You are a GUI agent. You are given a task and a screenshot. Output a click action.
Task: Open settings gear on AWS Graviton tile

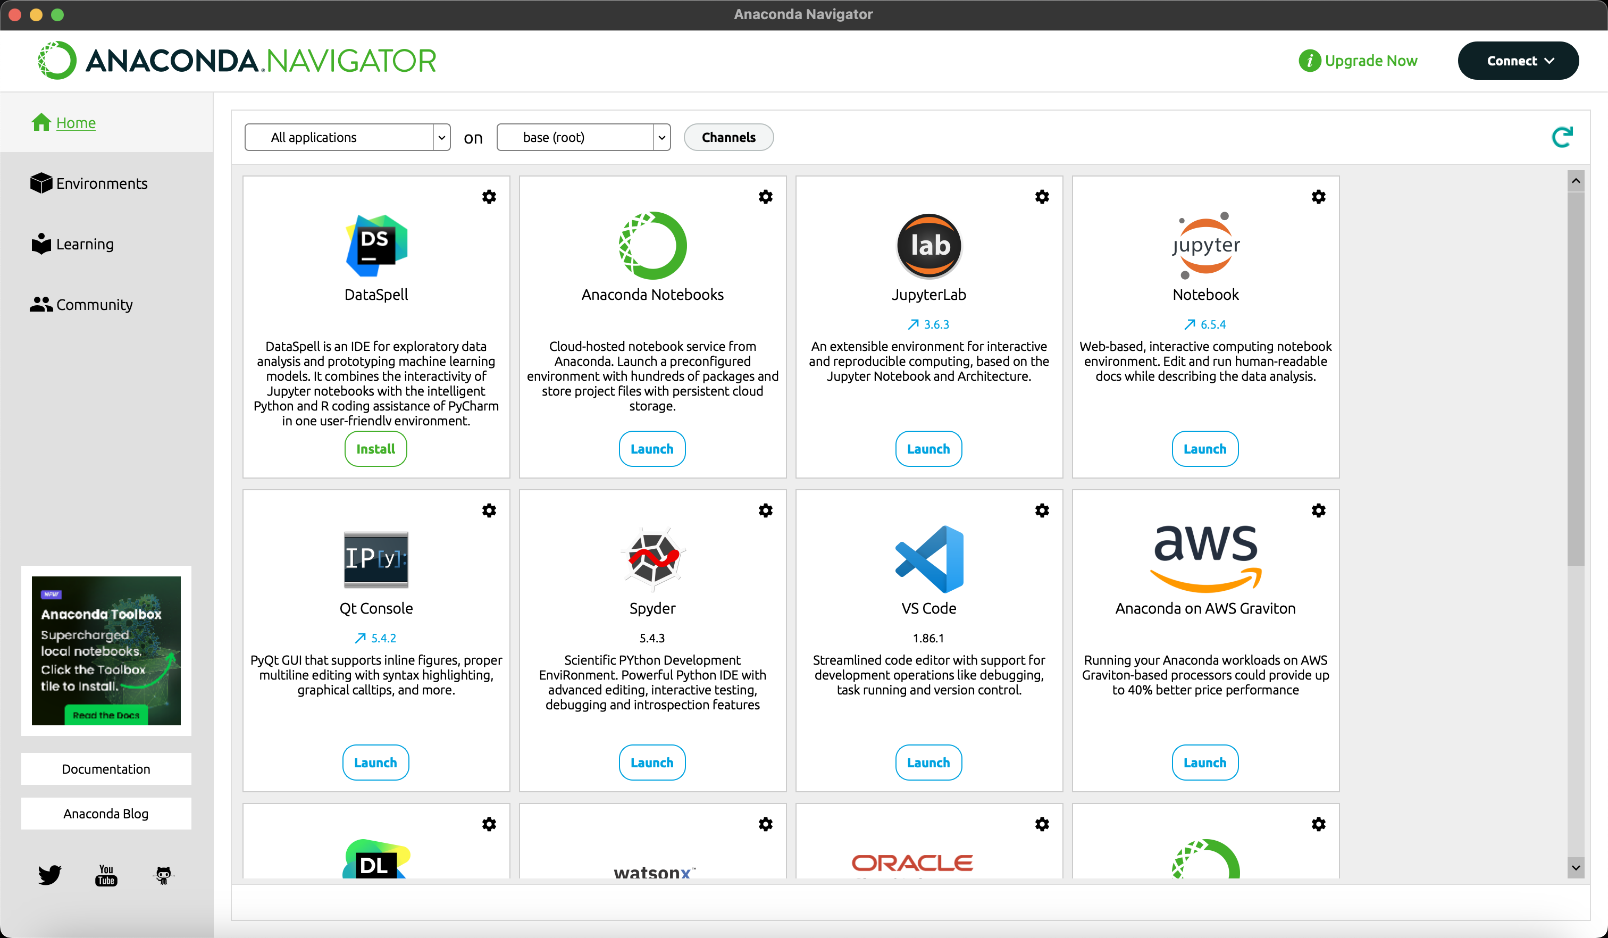1318,510
